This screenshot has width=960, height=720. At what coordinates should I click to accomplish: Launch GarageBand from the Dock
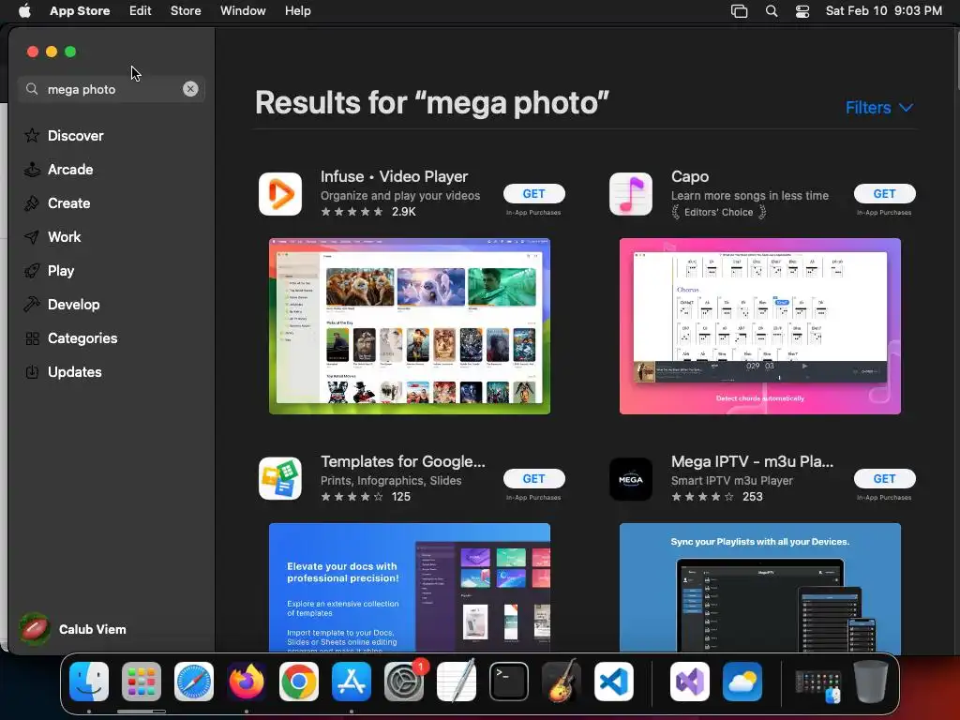pyautogui.click(x=561, y=682)
